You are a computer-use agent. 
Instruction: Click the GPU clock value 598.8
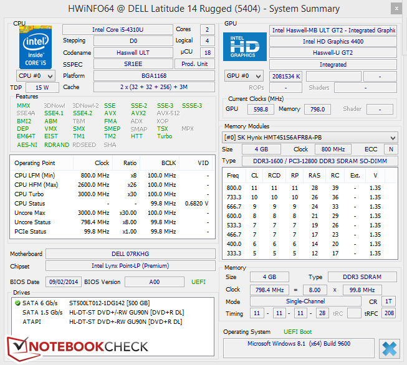coord(261,109)
